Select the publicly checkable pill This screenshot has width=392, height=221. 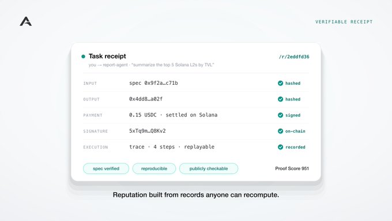click(209, 168)
